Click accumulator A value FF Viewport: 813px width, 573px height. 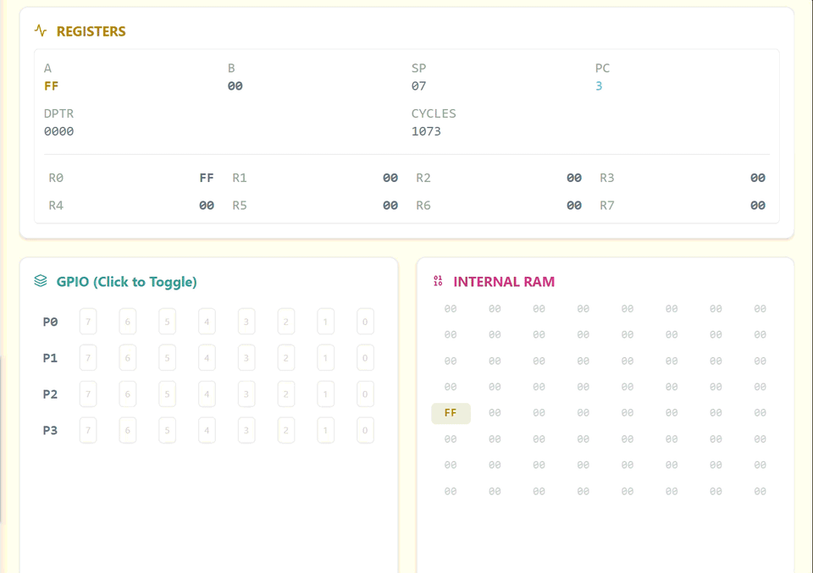[52, 86]
